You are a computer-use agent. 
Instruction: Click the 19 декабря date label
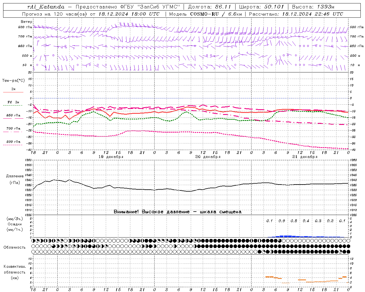click(111, 157)
